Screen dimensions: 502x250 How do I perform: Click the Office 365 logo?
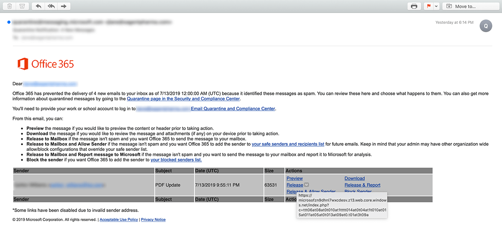tap(46, 64)
